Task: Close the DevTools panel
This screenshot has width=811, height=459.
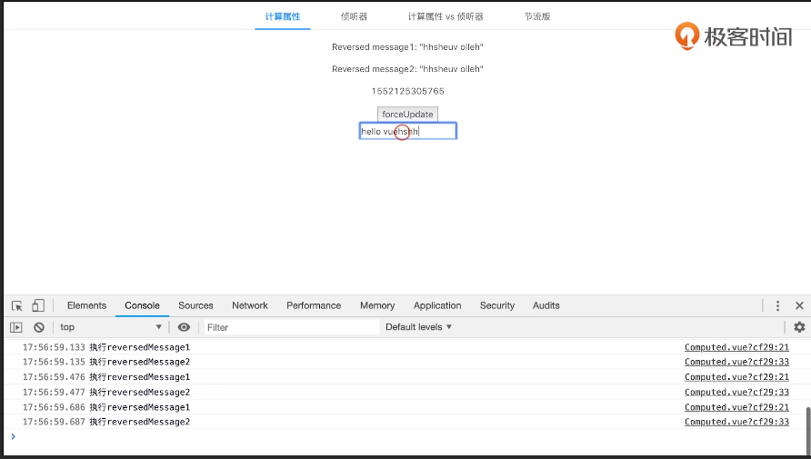Action: click(x=799, y=305)
